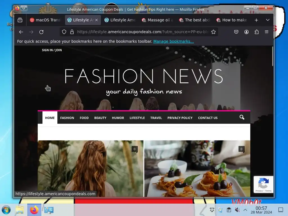Image resolution: width=288 pixels, height=216 pixels.
Task: Open the clock showing 00:57
Action: [x=261, y=210]
